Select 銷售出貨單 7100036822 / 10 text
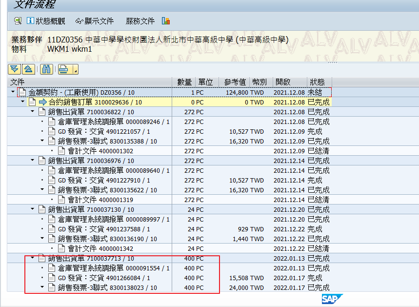 click(x=91, y=112)
